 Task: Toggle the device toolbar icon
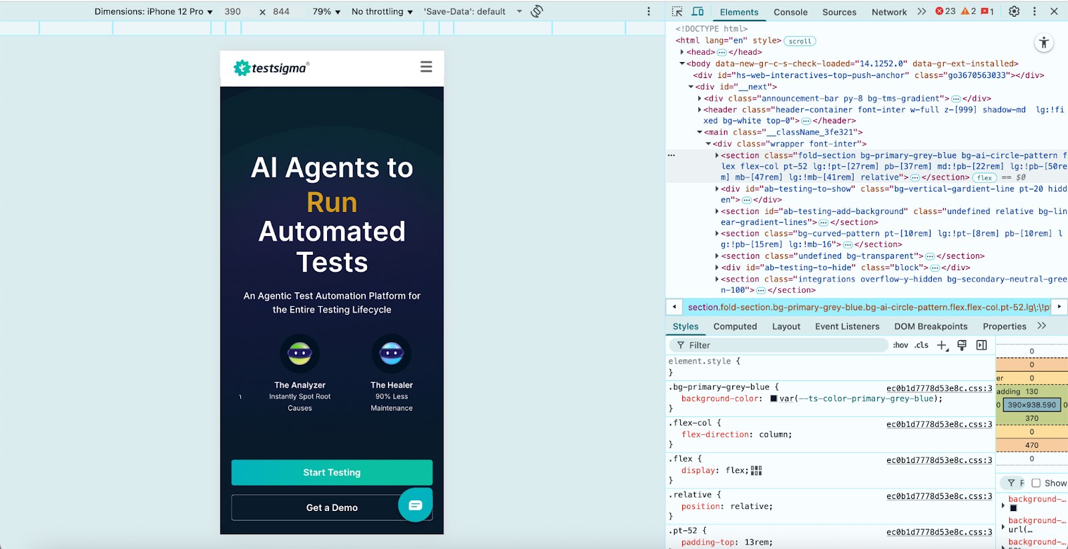click(698, 11)
